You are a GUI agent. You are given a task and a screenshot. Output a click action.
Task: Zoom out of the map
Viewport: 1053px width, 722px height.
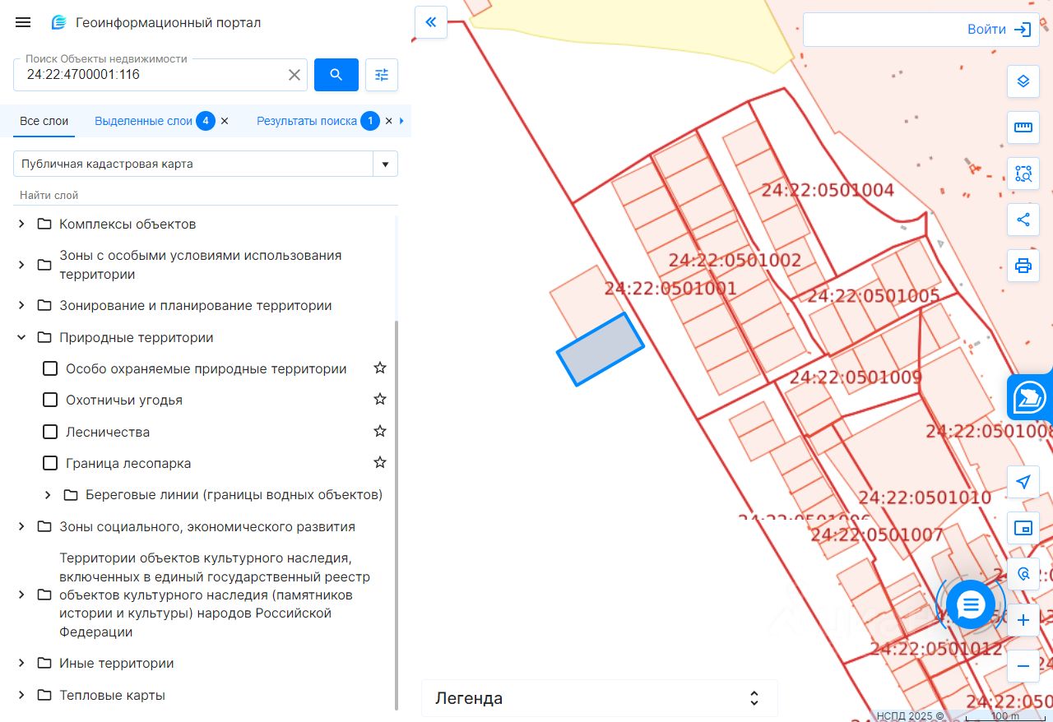[1023, 666]
